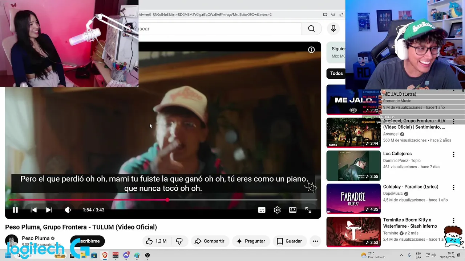465x261 pixels.
Task: Open OBS Studio from the taskbar
Action: pyautogui.click(x=147, y=255)
